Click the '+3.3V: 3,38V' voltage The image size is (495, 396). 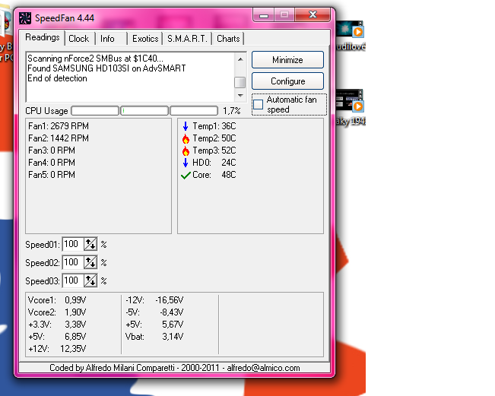[57, 325]
